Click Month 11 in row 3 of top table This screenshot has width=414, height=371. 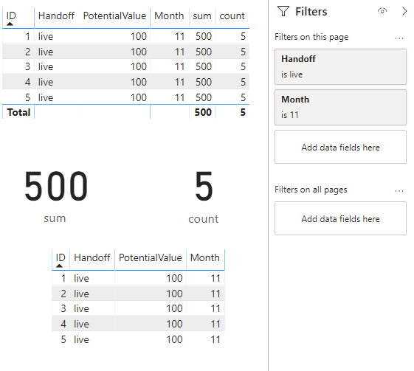[x=179, y=66]
